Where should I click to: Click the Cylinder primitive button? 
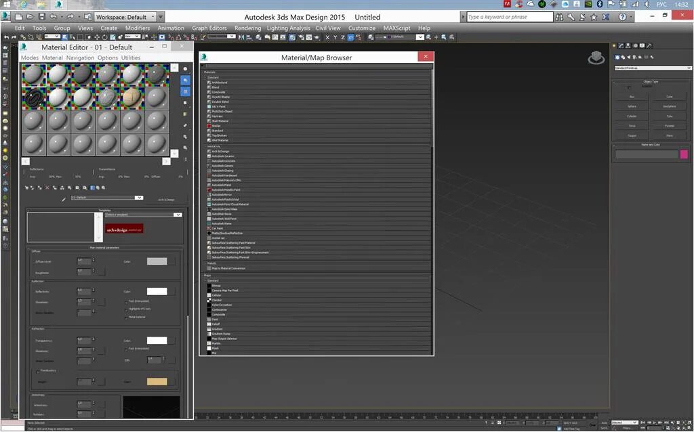coord(632,116)
